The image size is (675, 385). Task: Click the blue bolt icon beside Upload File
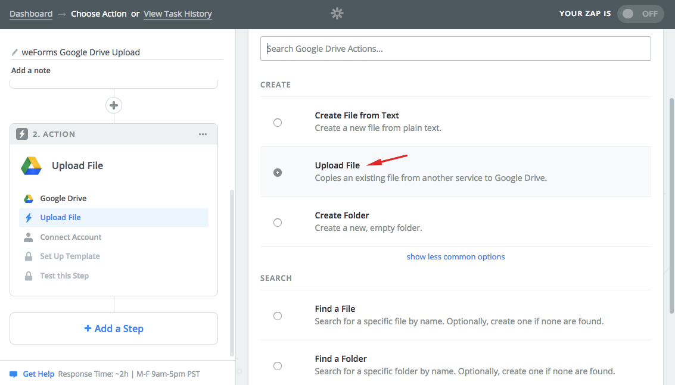point(29,218)
